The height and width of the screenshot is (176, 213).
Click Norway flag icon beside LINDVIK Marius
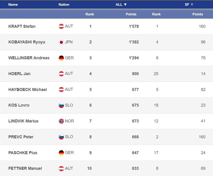61,121
